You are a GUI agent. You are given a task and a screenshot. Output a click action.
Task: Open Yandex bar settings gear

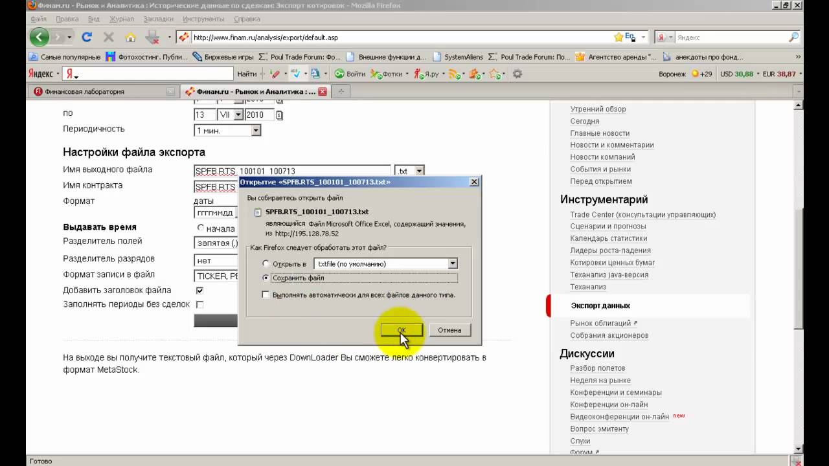pyautogui.click(x=517, y=74)
